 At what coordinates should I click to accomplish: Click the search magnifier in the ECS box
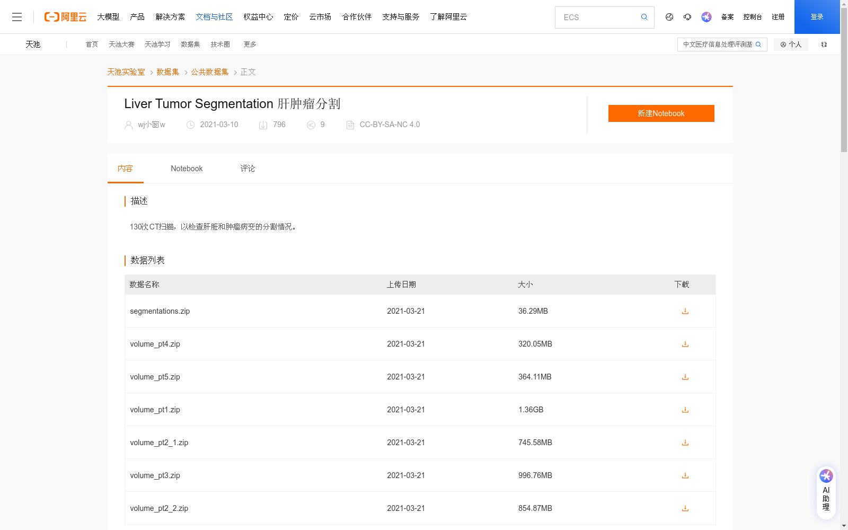644,17
